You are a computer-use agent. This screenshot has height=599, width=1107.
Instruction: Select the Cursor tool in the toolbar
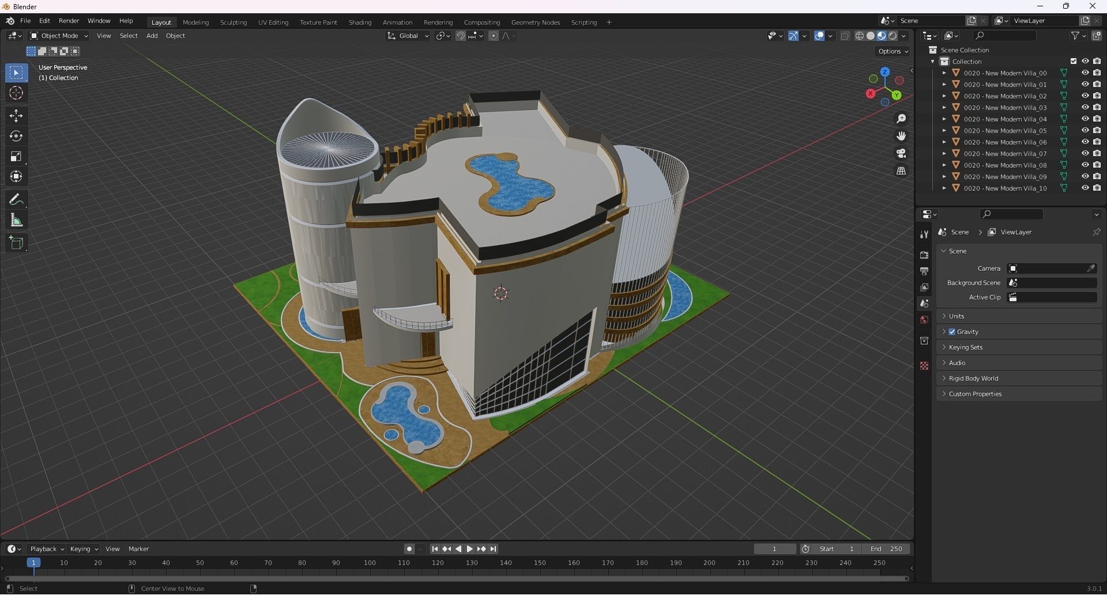pos(16,93)
